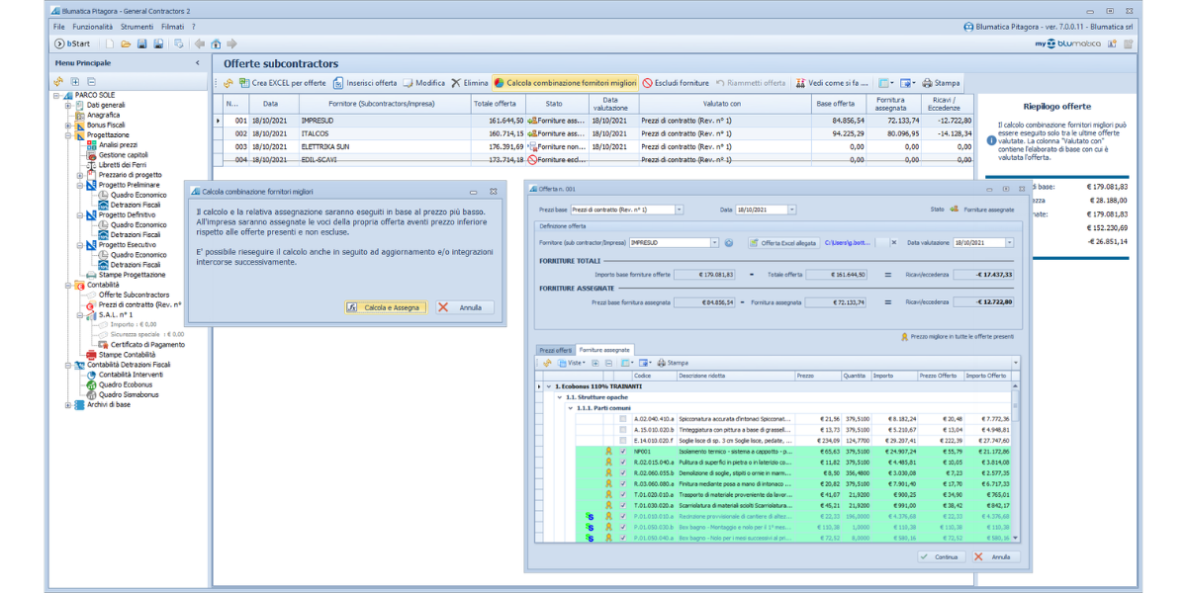Uncheck the T.01.030.020.a row checkbox
Screen dimensions: 1187x593
click(x=622, y=506)
